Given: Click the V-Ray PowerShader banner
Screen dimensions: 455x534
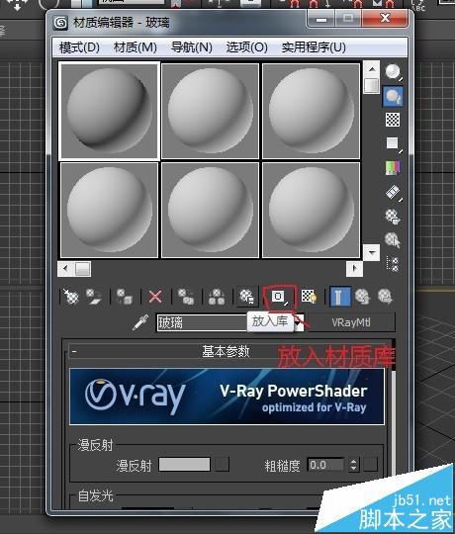Looking at the screenshot, I should point(227,397).
